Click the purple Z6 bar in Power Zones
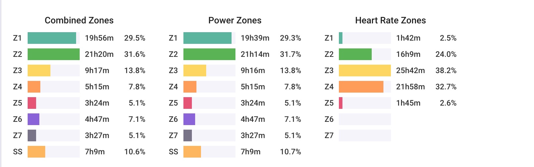534x167 pixels. click(x=189, y=119)
